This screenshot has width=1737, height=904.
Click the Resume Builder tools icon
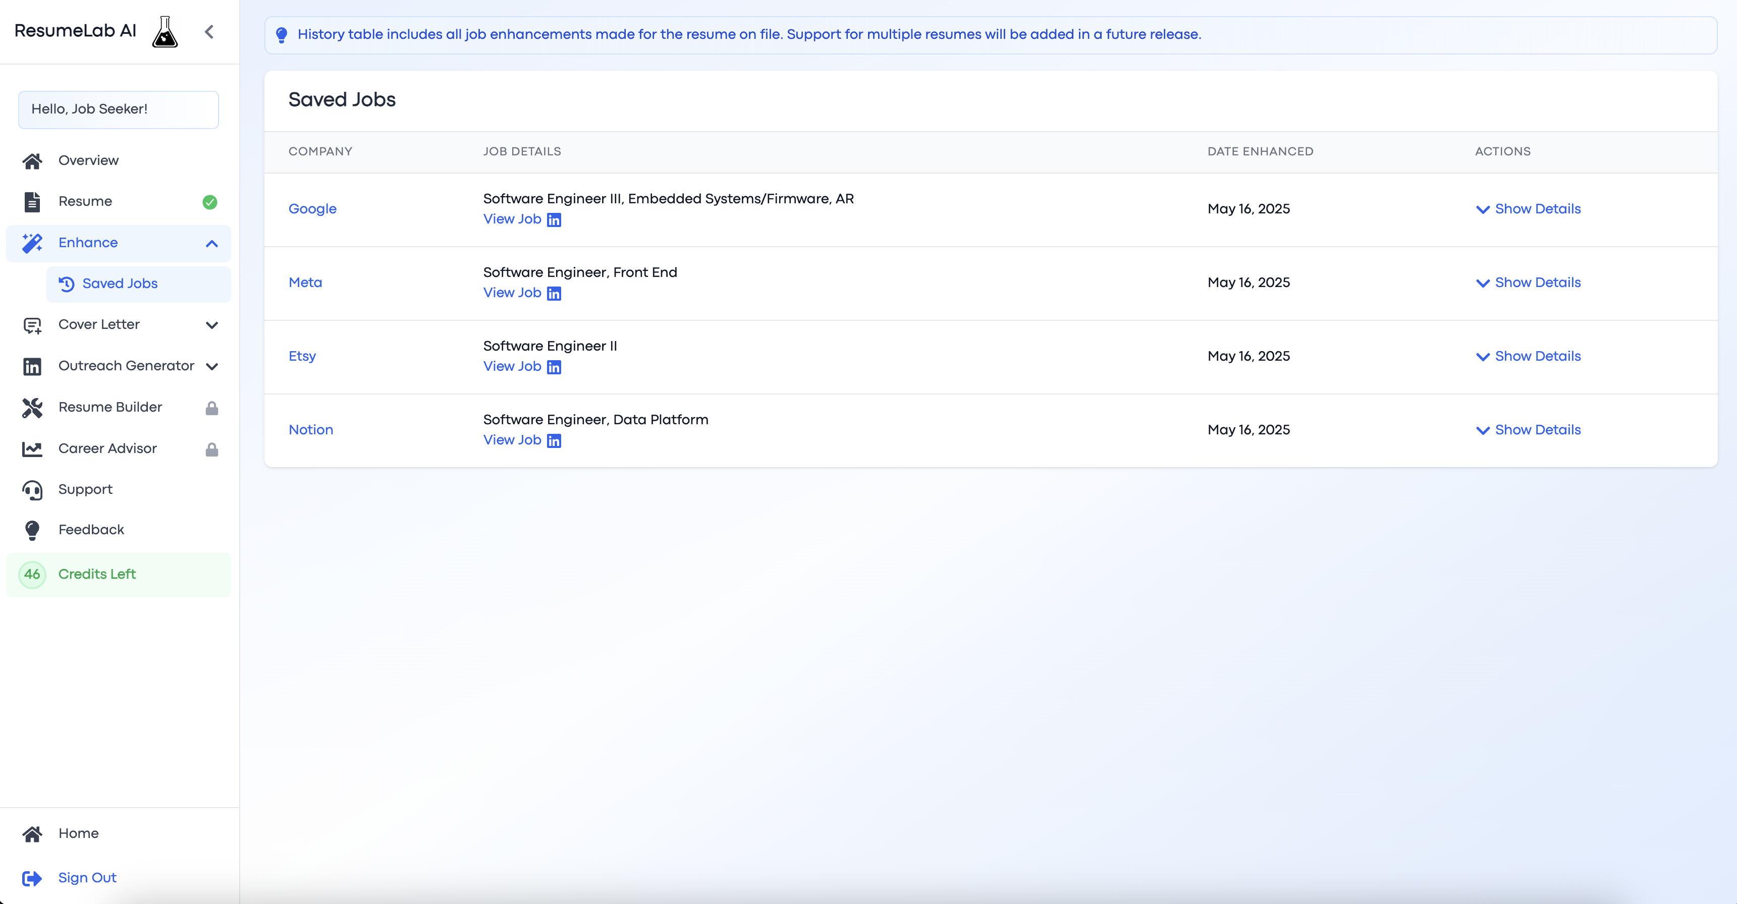coord(32,407)
